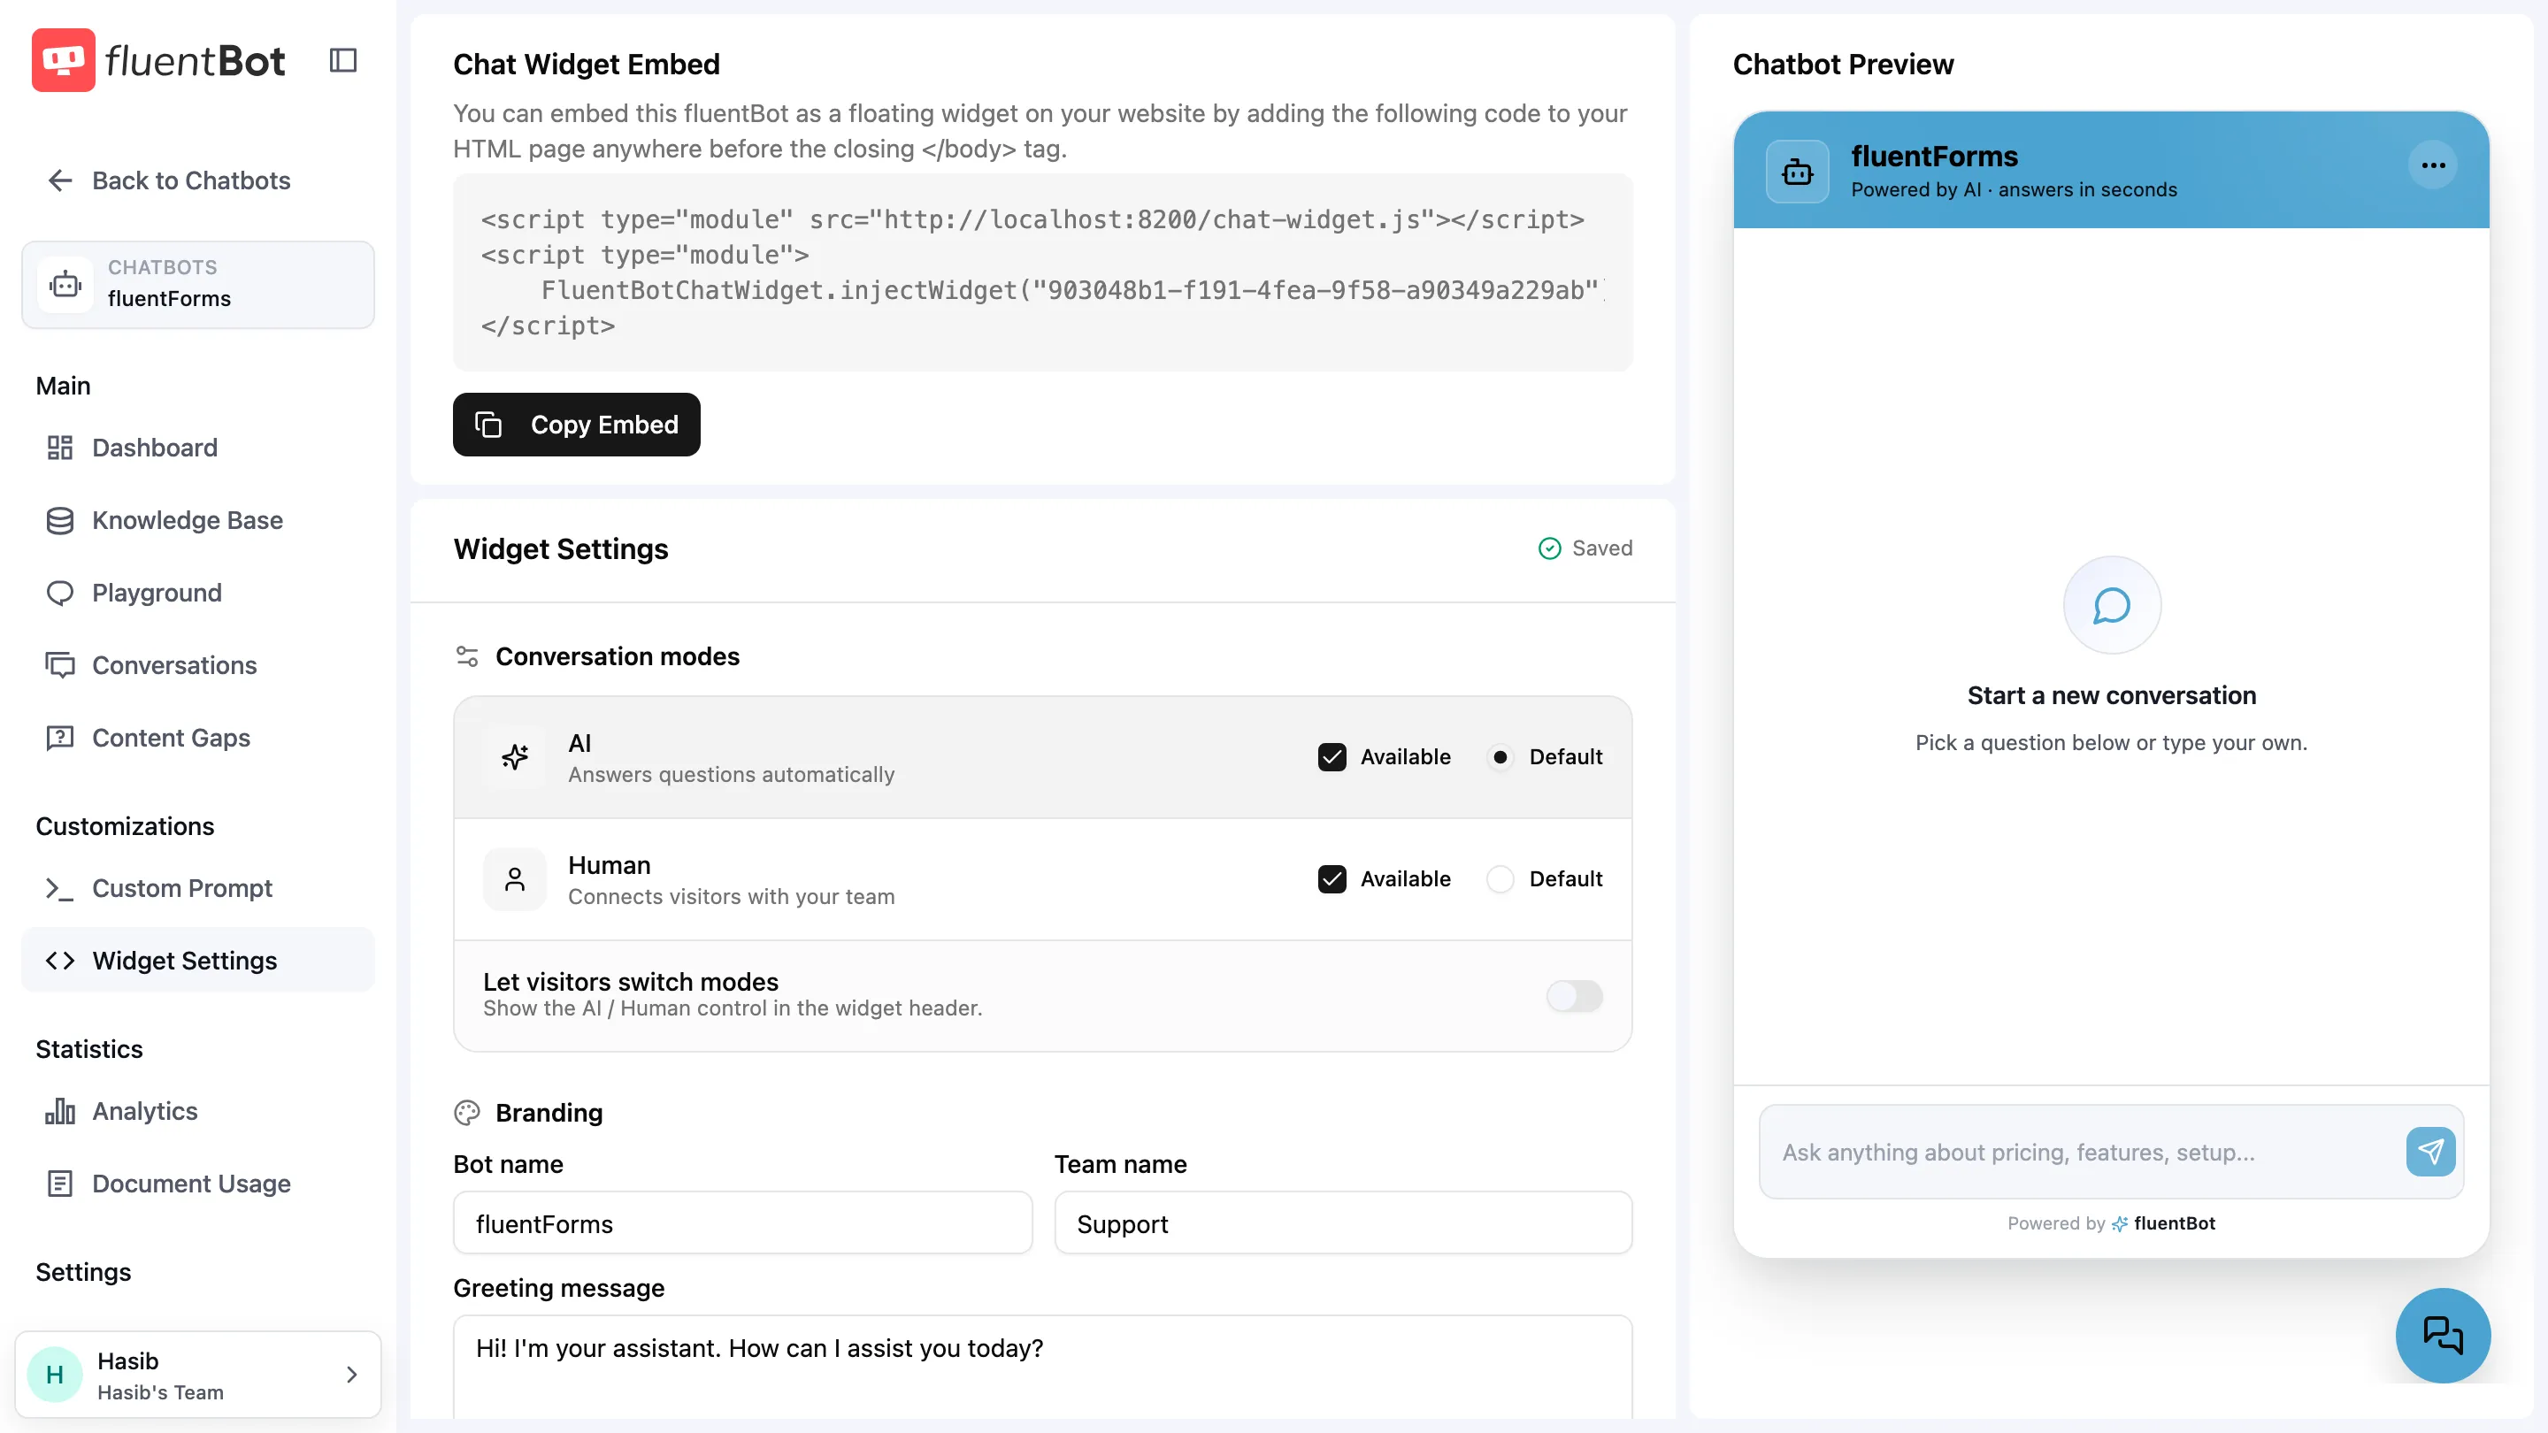Click the Start a new conversation text
The height and width of the screenshot is (1433, 2548).
point(2112,695)
